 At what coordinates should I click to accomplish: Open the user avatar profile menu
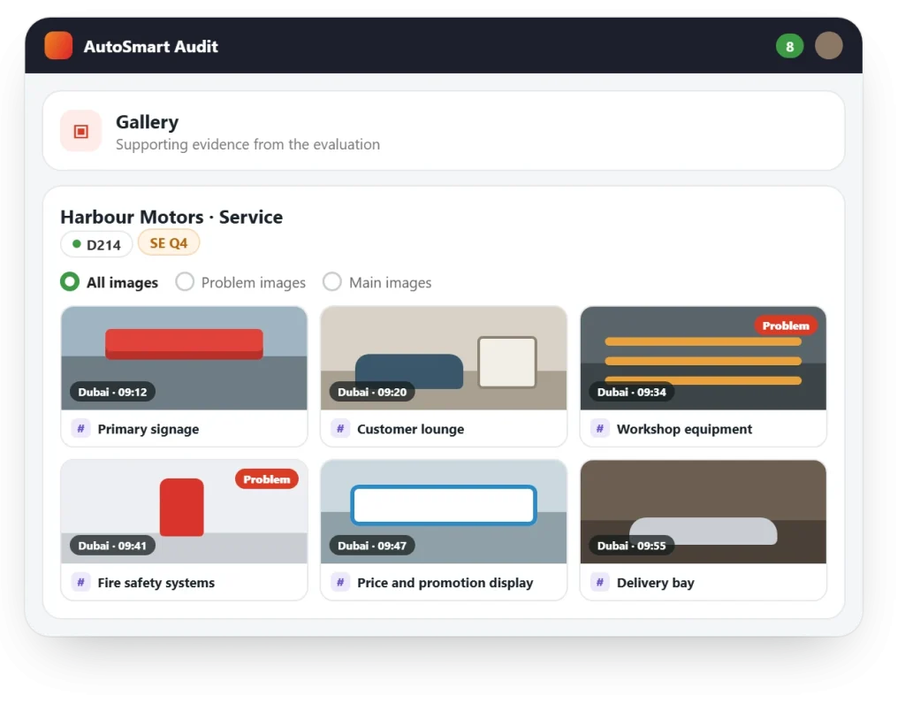point(829,46)
